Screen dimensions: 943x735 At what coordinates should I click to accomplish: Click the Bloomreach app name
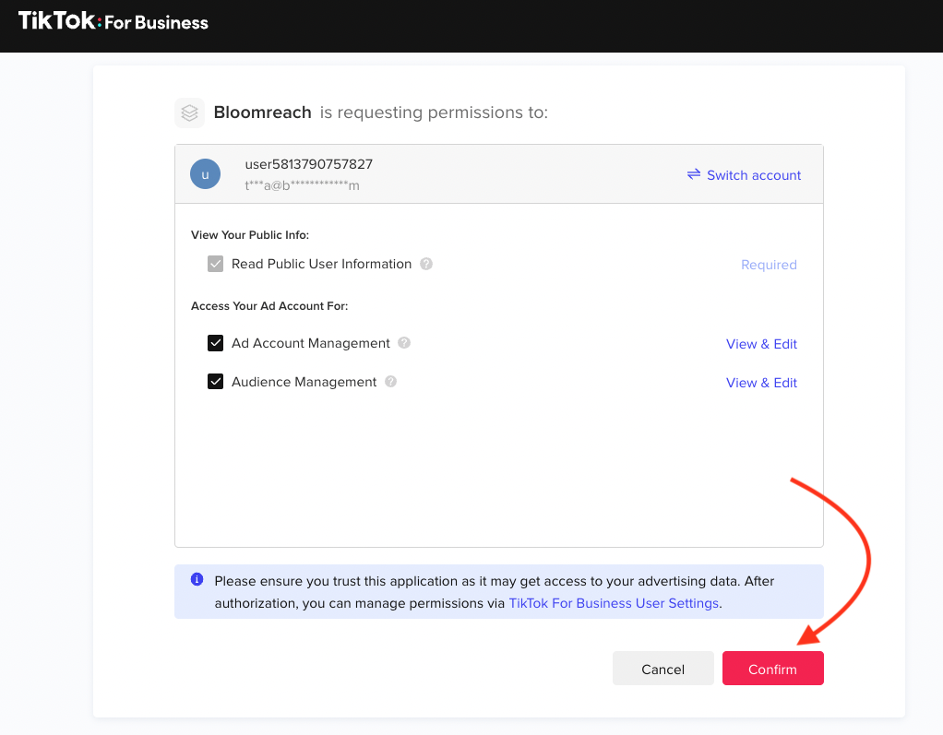[x=262, y=113]
